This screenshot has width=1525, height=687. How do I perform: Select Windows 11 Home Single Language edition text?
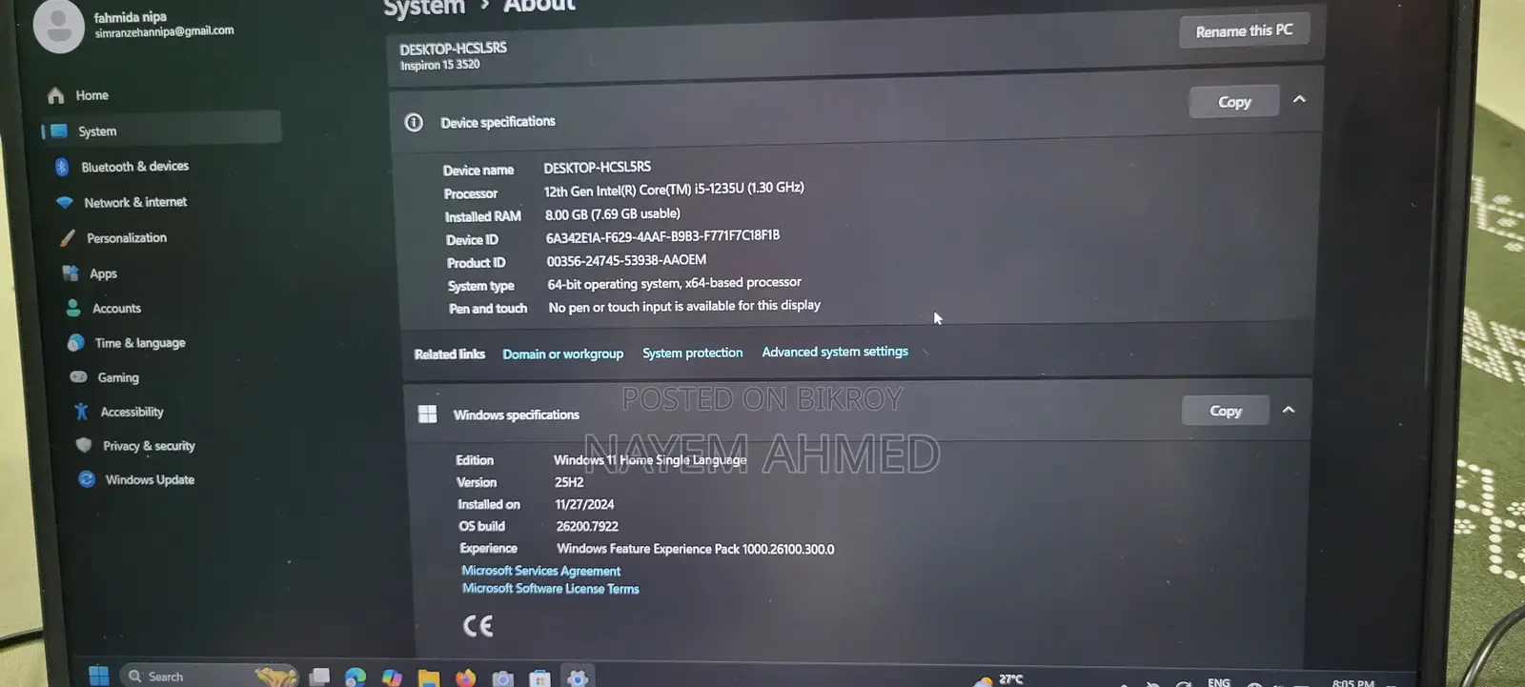pos(650,459)
